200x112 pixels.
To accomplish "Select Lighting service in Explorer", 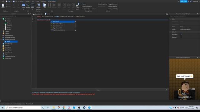I will point(6,33).
